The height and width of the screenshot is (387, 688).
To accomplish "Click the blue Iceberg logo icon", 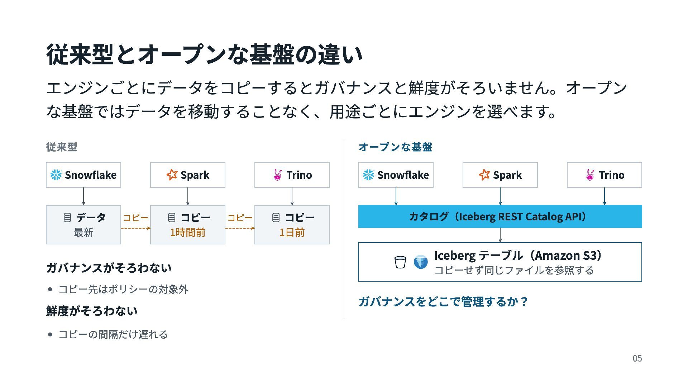I will click(421, 262).
